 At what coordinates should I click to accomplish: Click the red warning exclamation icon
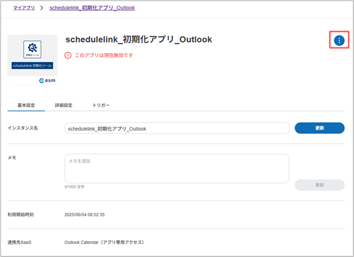68,56
